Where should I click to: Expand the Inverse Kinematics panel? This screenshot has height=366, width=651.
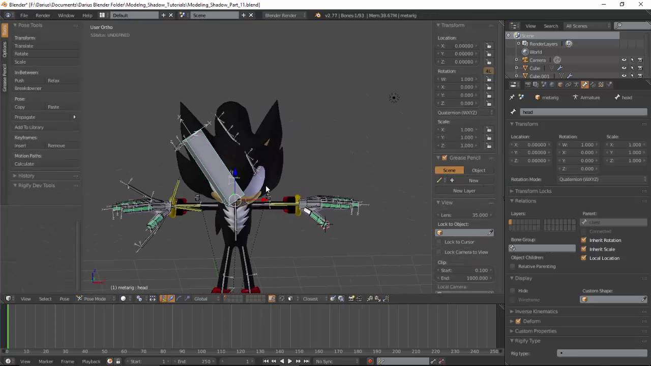click(536, 312)
